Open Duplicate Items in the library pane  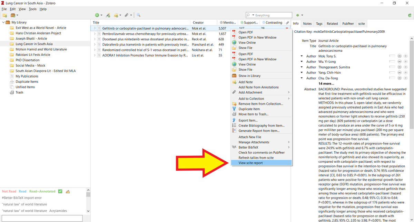pyautogui.click(x=27, y=82)
